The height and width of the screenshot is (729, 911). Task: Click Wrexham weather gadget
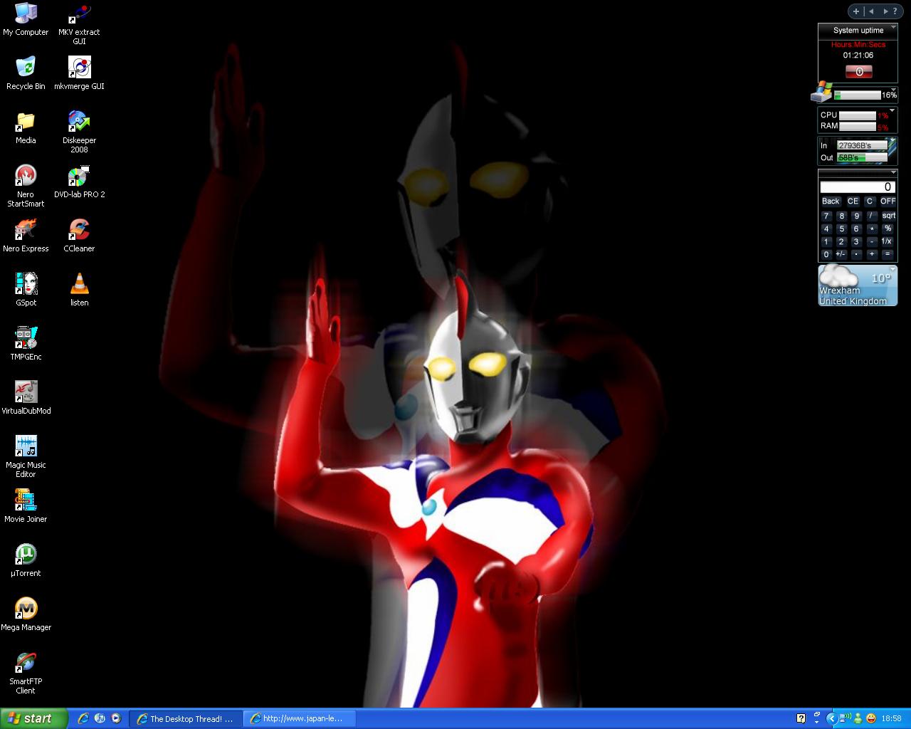858,285
